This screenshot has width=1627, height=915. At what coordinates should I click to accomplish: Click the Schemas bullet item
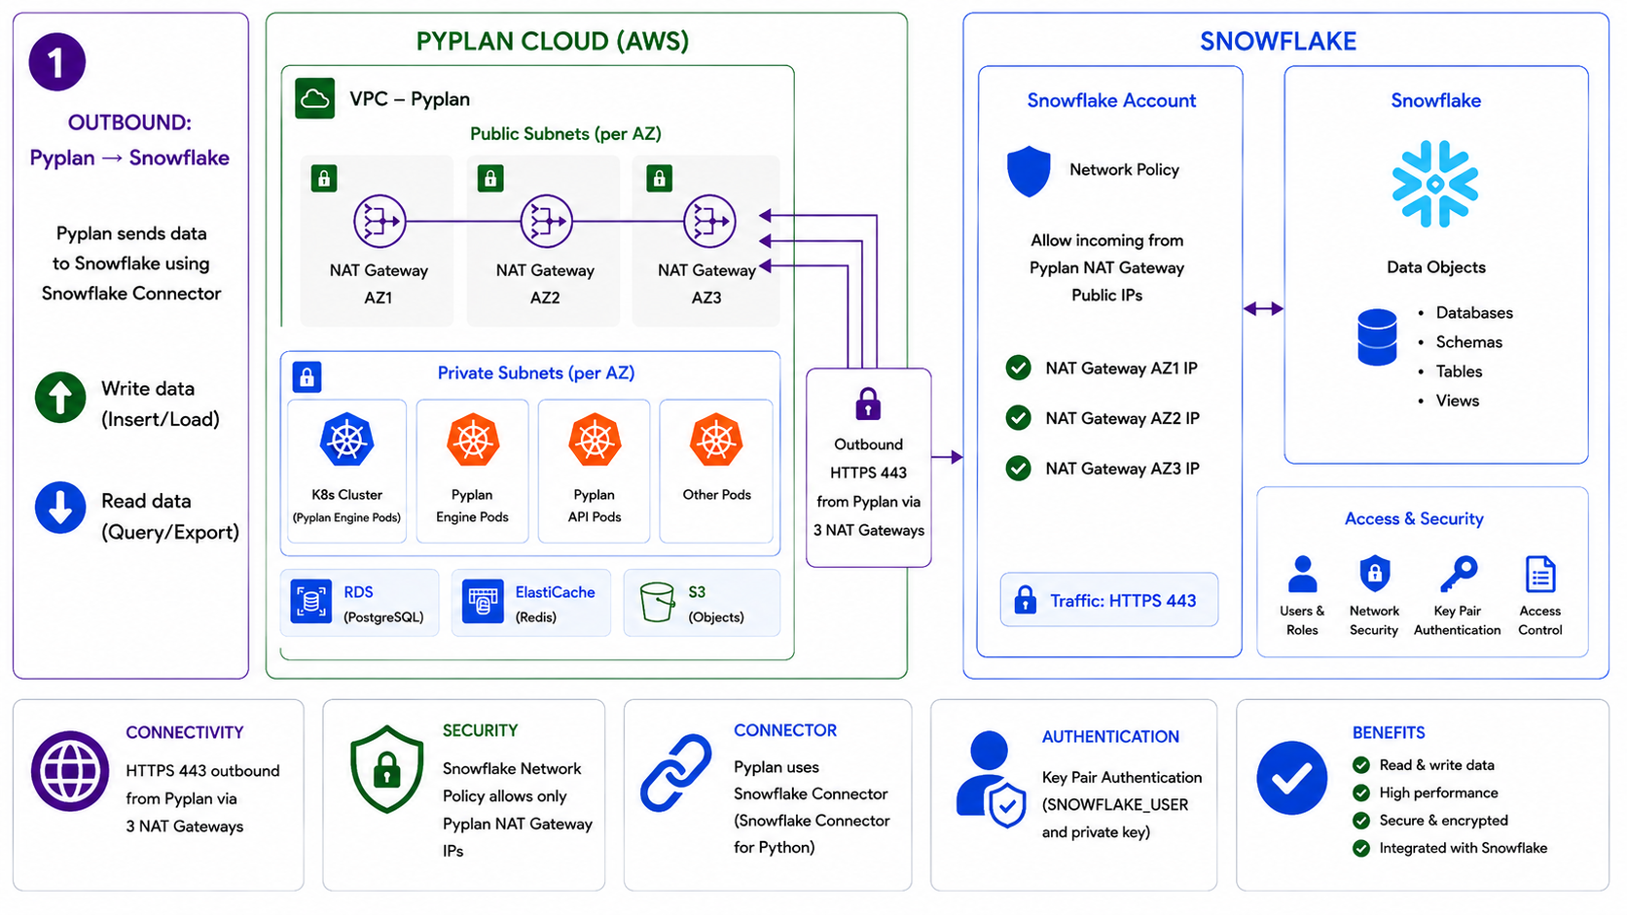pos(1469,342)
